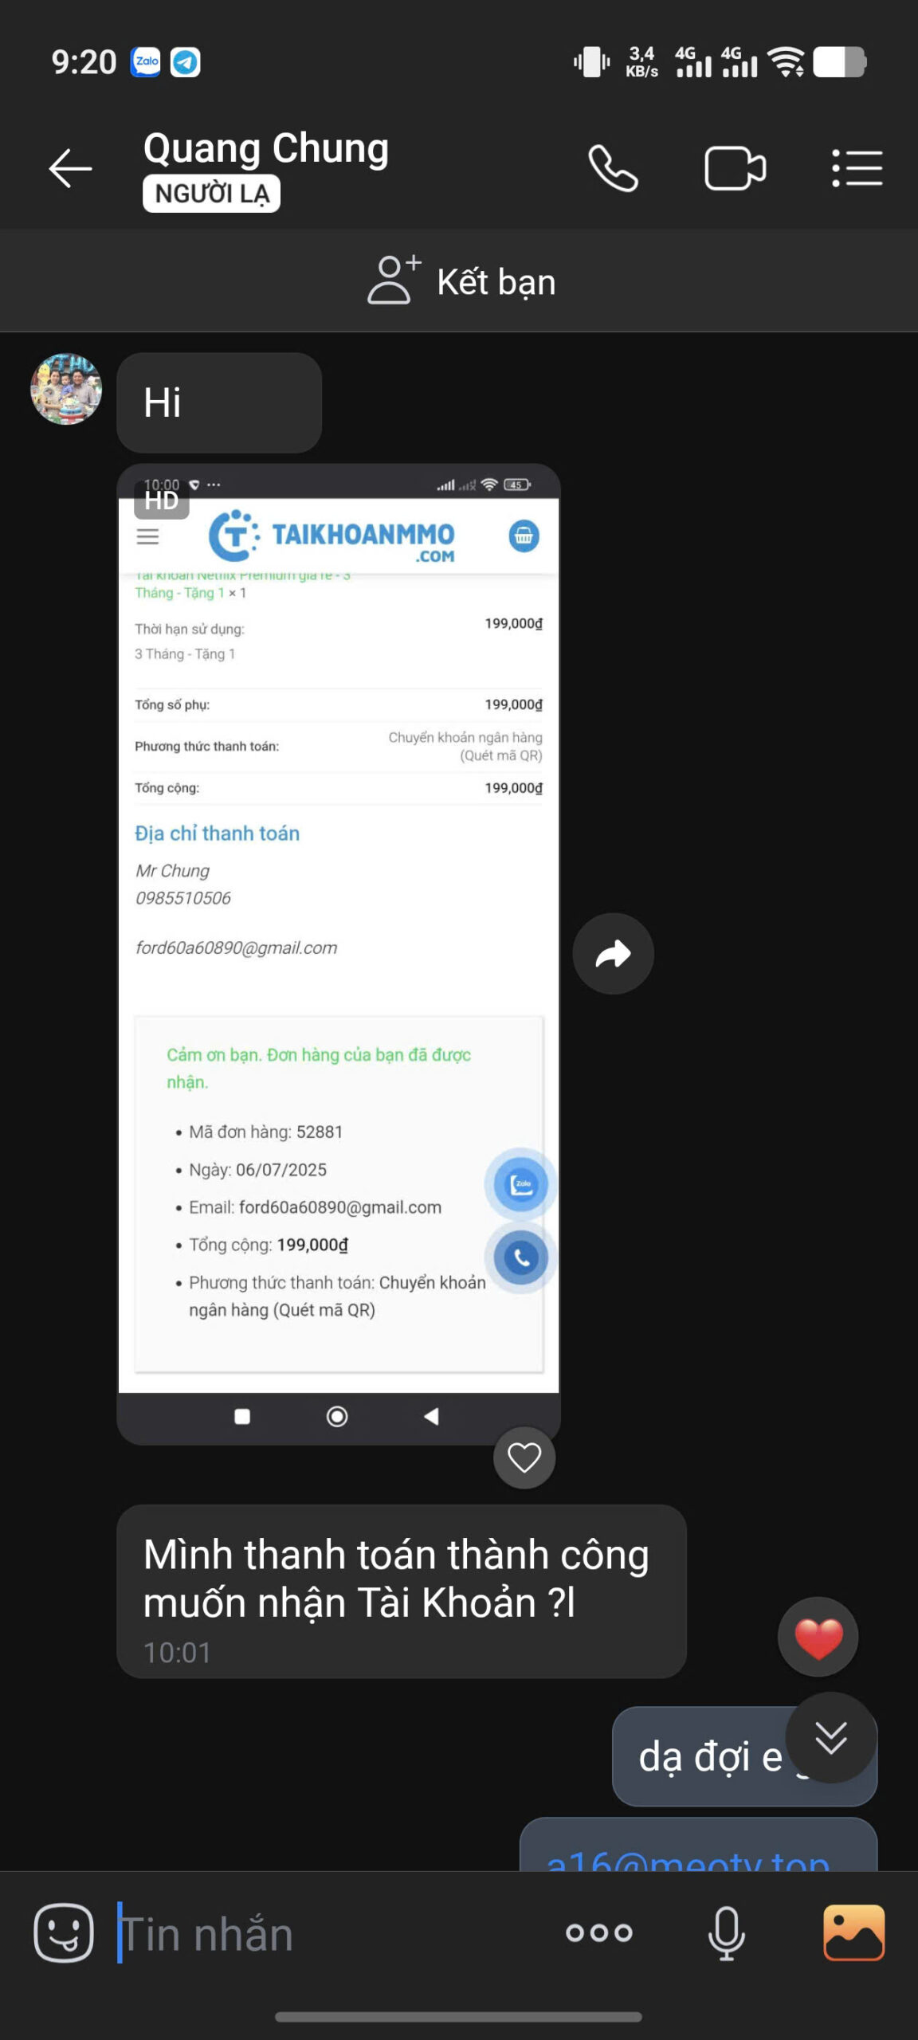
Task: Open the photo gallery picker
Action: point(853,1933)
